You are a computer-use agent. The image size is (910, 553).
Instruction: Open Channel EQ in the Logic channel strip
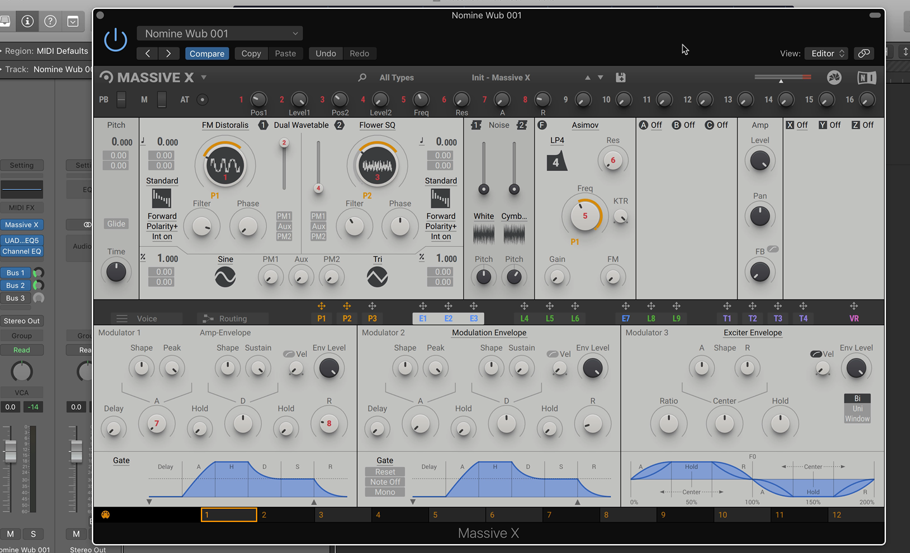[22, 252]
